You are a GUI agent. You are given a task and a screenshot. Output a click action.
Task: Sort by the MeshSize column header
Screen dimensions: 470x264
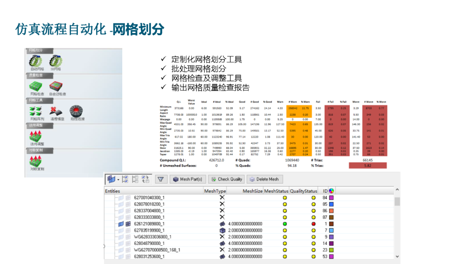click(244, 191)
